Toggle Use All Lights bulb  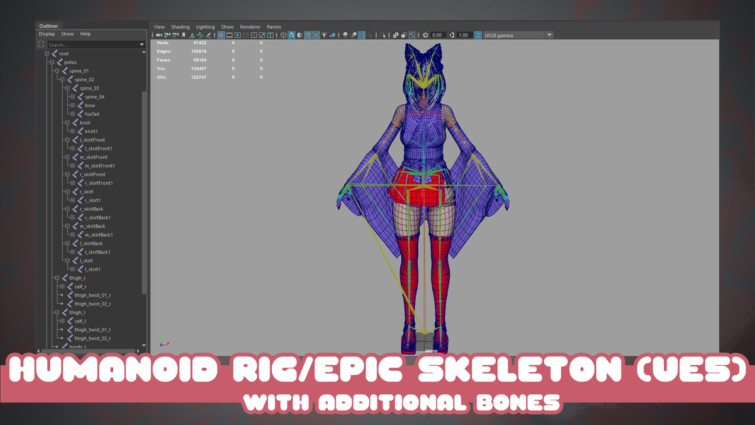point(324,35)
